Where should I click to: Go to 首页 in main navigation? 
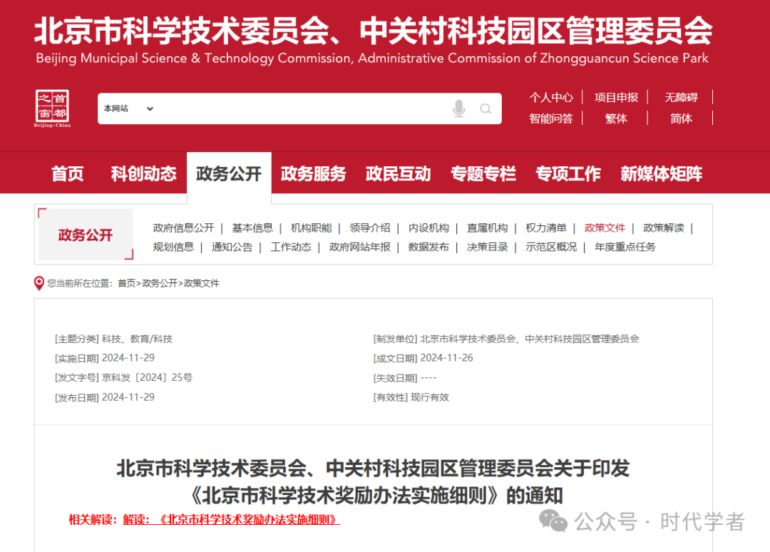coord(67,173)
